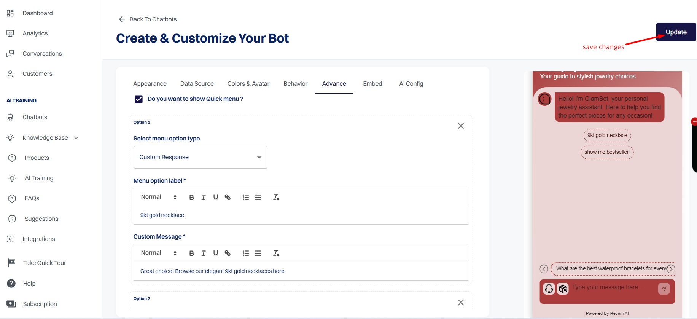Click the Conversations chat icon
Viewport: 697px width, 319px height.
coord(10,54)
